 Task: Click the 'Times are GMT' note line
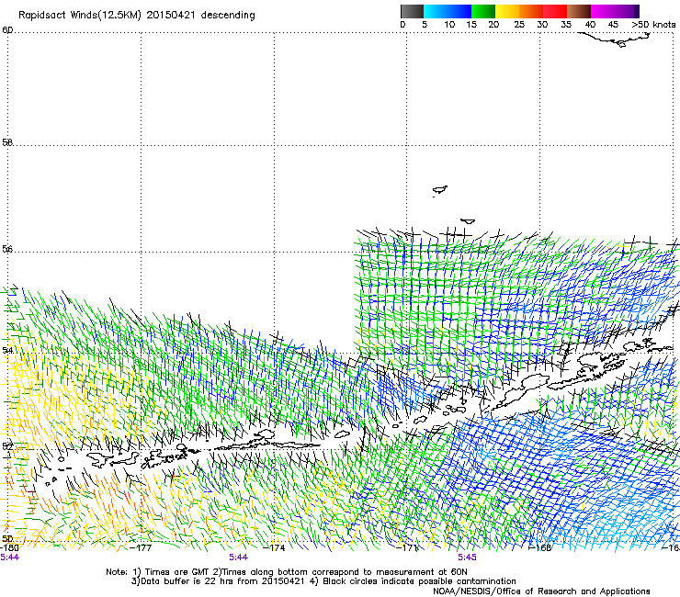[287, 572]
